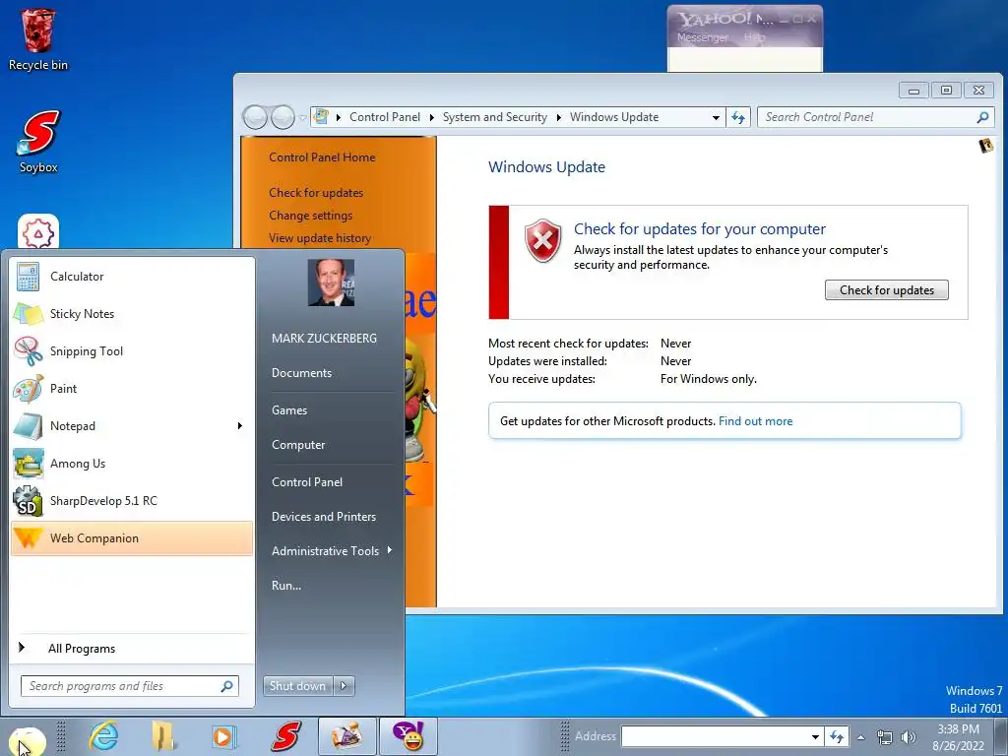Open the folder icon on the taskbar

pos(163,736)
